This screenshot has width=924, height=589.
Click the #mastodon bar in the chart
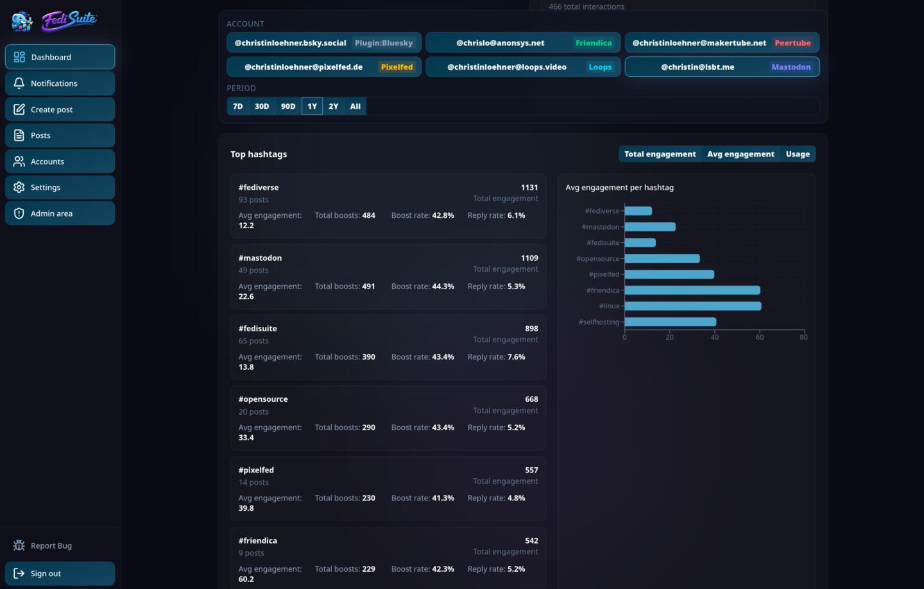(650, 227)
